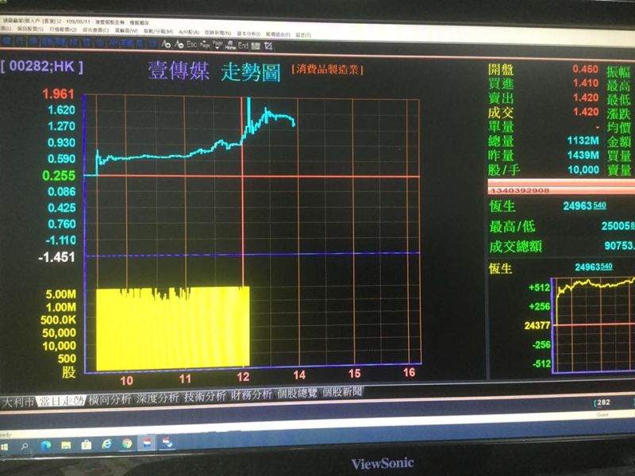Click the Home toolbar icon
The width and height of the screenshot is (635, 476).
pos(230,45)
